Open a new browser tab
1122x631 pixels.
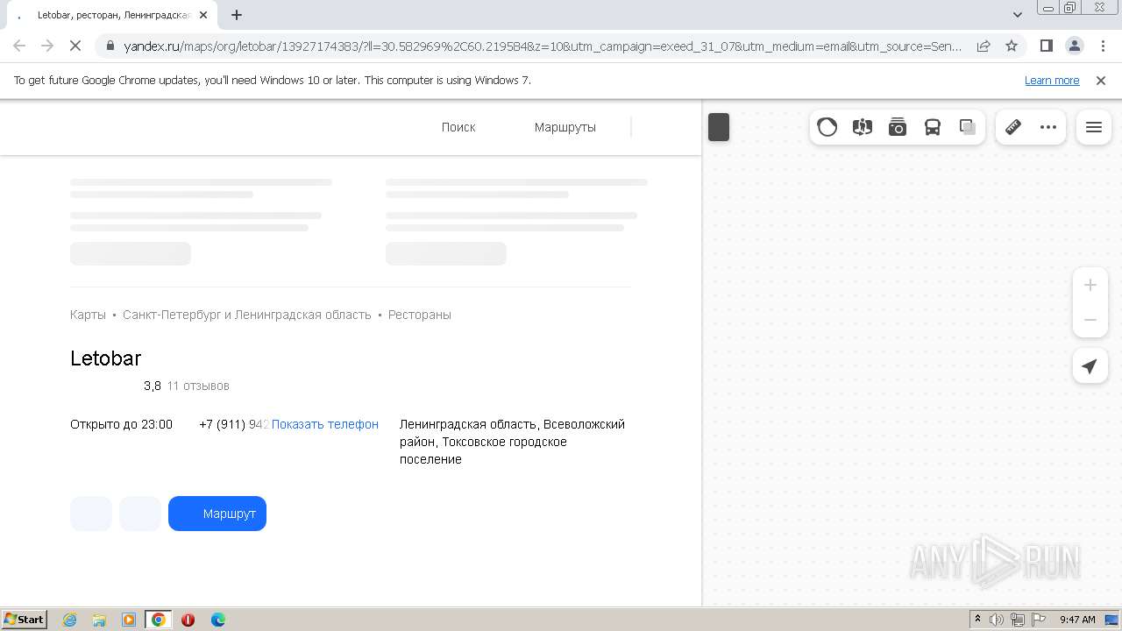237,15
